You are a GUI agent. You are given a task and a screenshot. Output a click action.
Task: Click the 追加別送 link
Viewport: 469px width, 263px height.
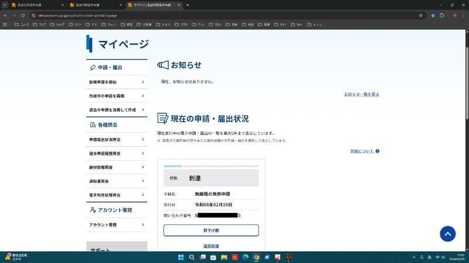(x=211, y=246)
